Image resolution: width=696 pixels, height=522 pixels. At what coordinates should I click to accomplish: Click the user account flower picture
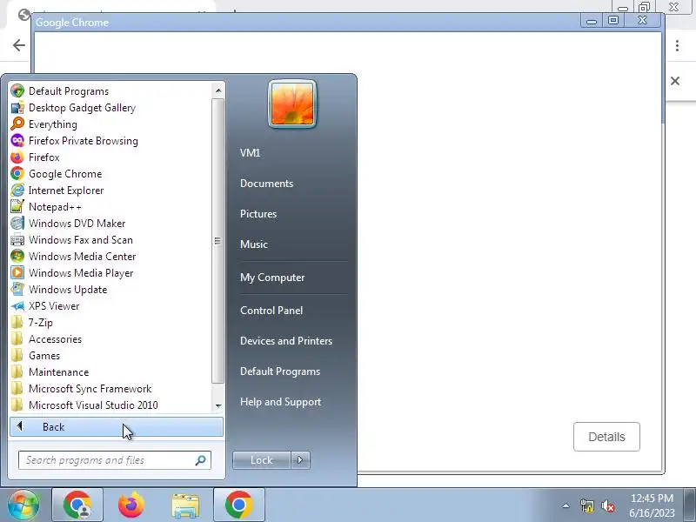click(292, 104)
